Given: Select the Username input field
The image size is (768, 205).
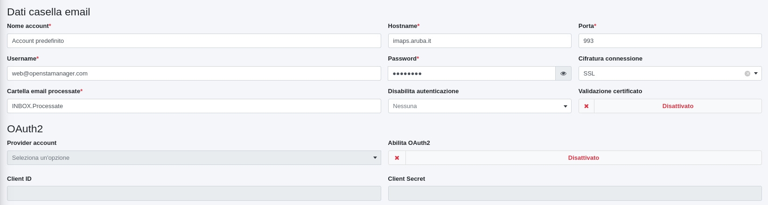Looking at the screenshot, I should tap(194, 74).
